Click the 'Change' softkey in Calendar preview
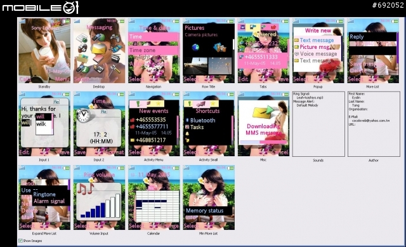 tap(170, 226)
